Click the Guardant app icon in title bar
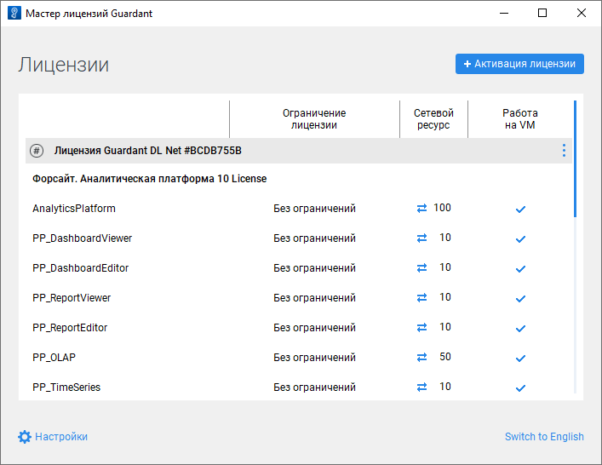 [14, 14]
